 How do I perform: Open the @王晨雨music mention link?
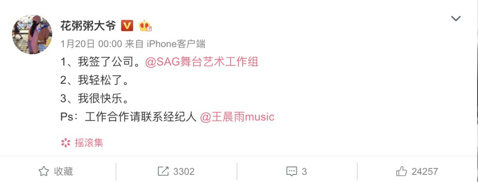click(x=237, y=117)
